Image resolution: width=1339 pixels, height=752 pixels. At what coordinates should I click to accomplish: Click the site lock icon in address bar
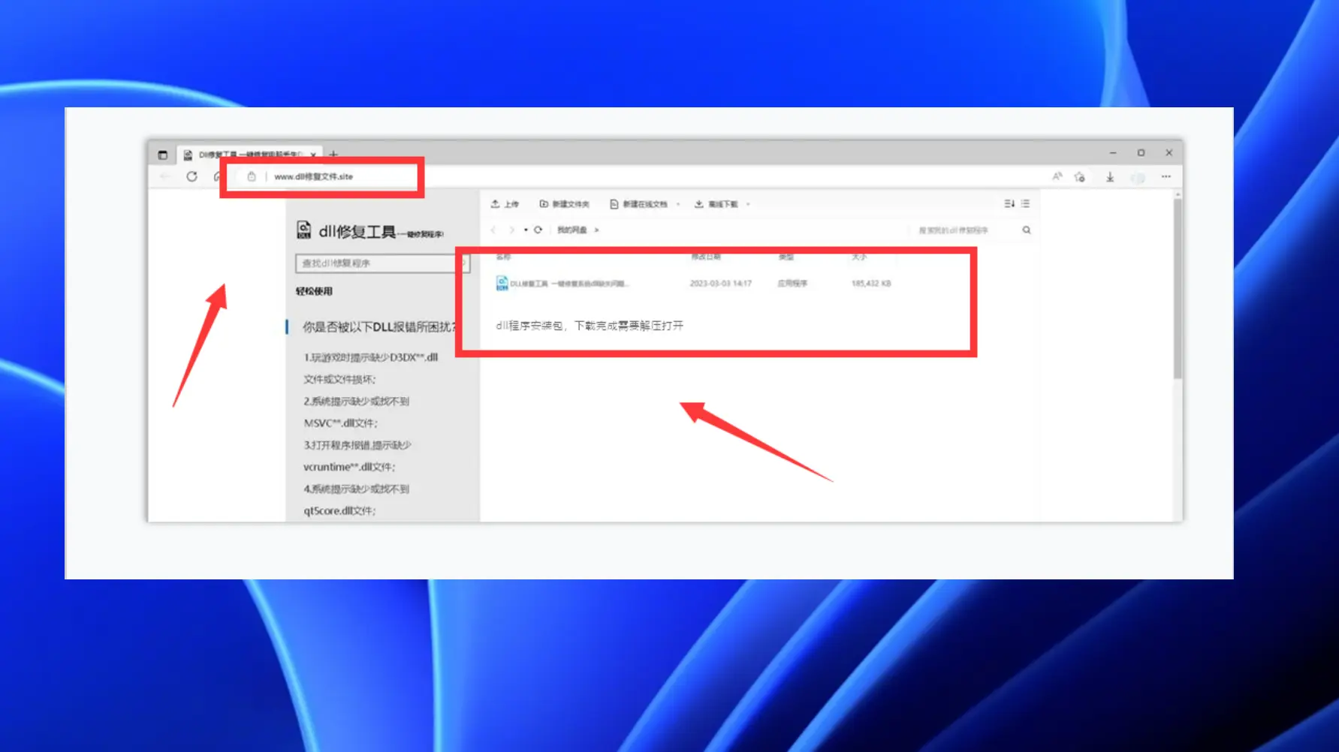252,177
